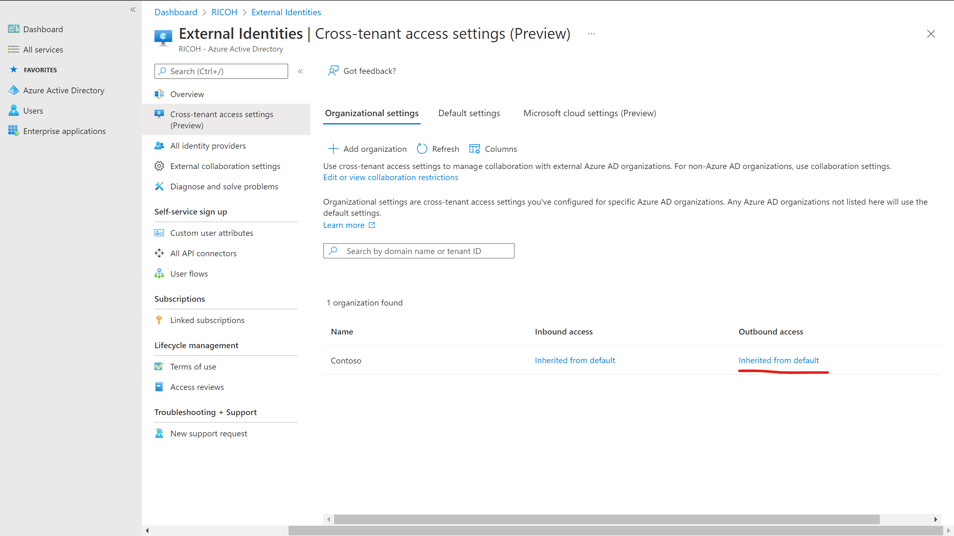Screen dimensions: 954x536
Task: Collapse the left portal sidebar
Action: pyautogui.click(x=132, y=10)
